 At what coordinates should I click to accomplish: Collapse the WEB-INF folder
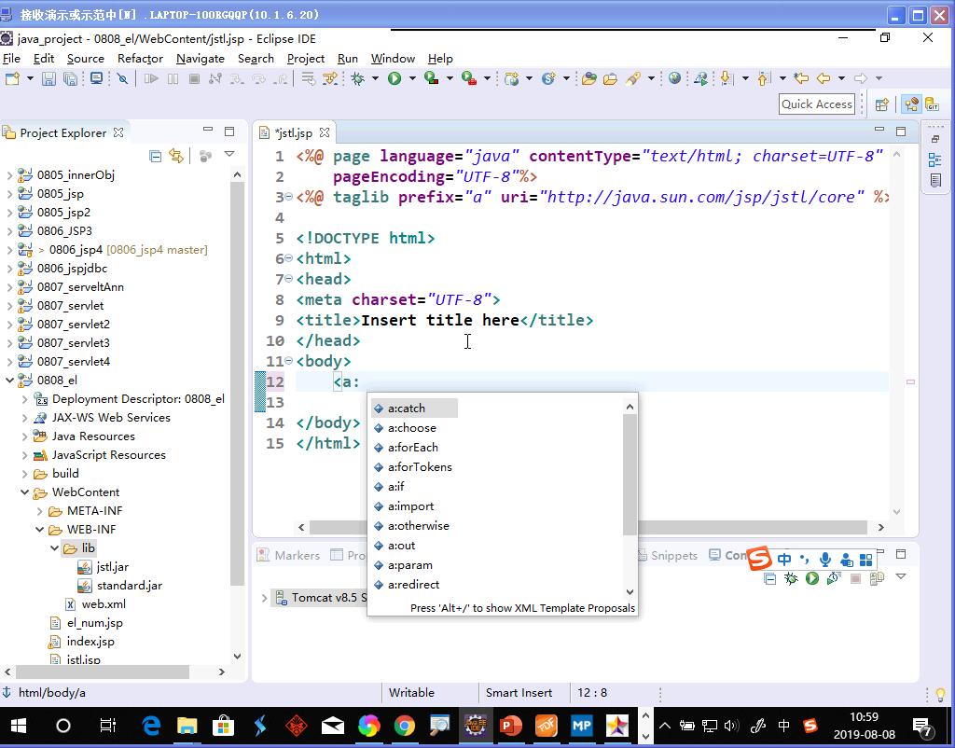39,530
